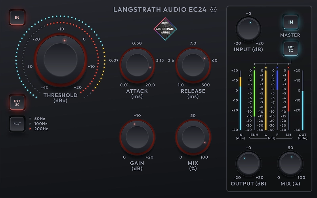
Task: Click the blue indicator dot above F meter
Action: (x=277, y=67)
